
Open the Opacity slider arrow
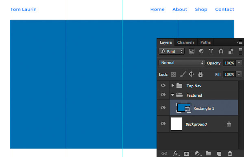(239, 63)
